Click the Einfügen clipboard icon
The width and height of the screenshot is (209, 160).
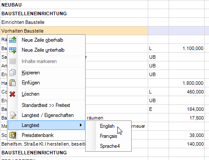click(x=13, y=83)
